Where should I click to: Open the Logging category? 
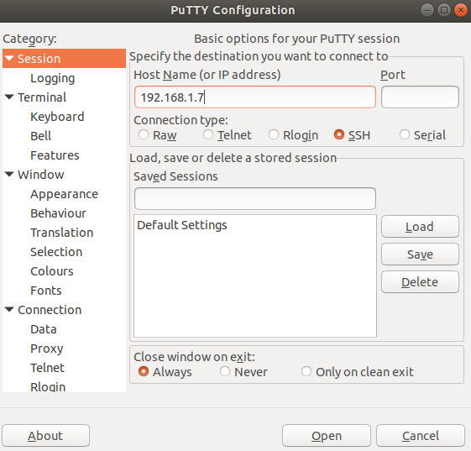point(53,78)
